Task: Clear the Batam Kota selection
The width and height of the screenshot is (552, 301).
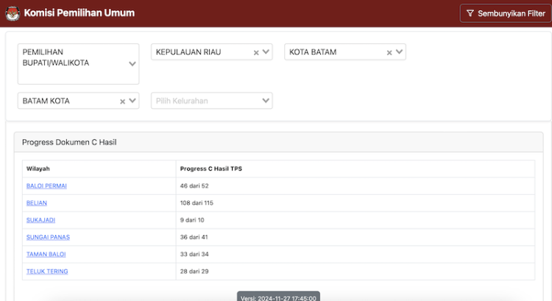Action: [x=122, y=102]
